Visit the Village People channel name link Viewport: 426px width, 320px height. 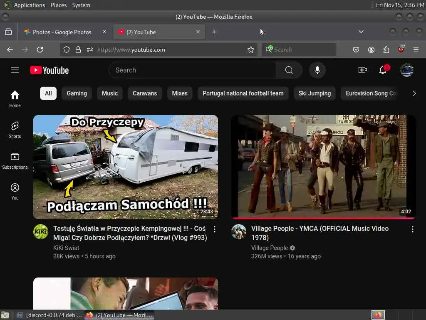click(269, 248)
